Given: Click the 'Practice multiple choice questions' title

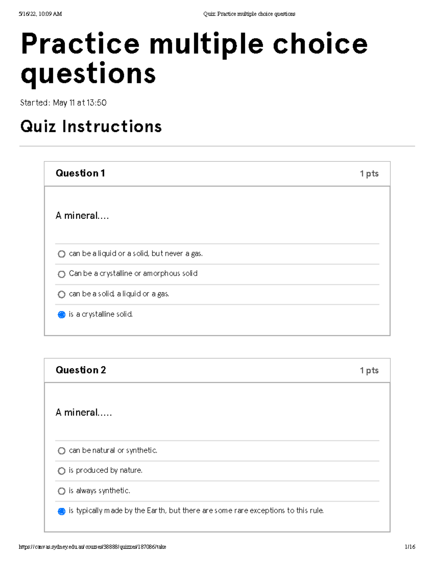Looking at the screenshot, I should tap(193, 58).
